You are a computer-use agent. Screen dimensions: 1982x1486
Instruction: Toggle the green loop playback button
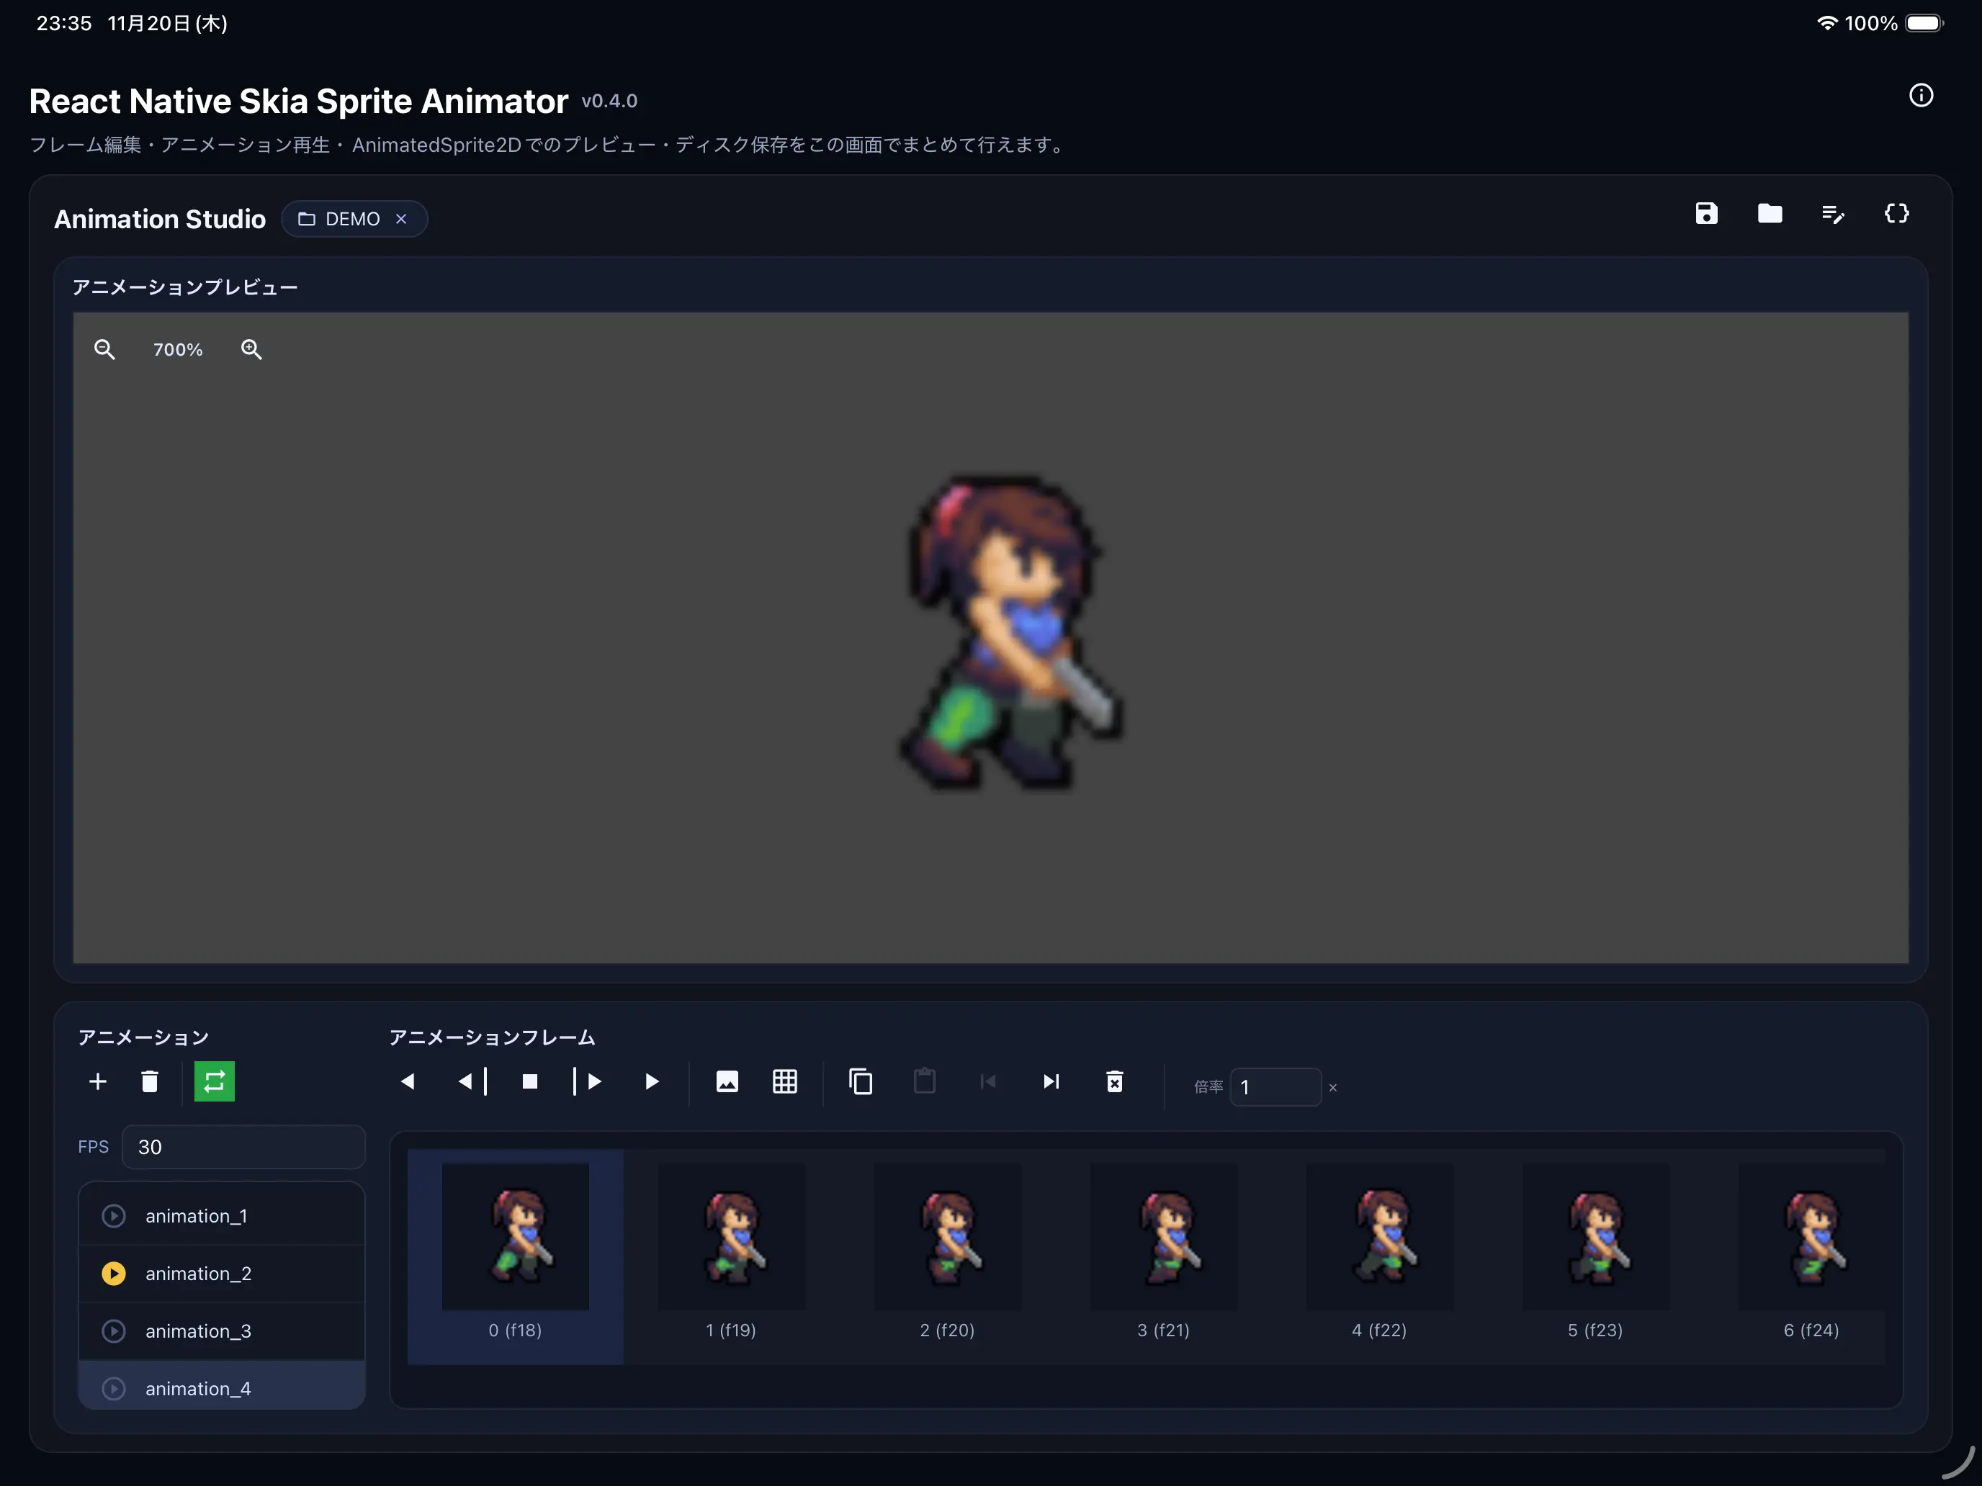pyautogui.click(x=214, y=1082)
